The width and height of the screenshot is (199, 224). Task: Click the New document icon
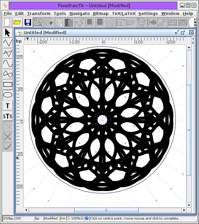click(x=7, y=22)
